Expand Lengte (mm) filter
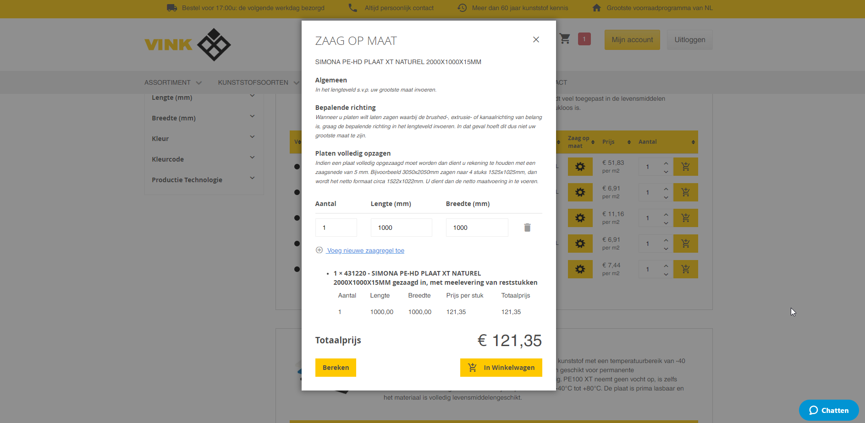This screenshot has width=865, height=423. pyautogui.click(x=204, y=97)
